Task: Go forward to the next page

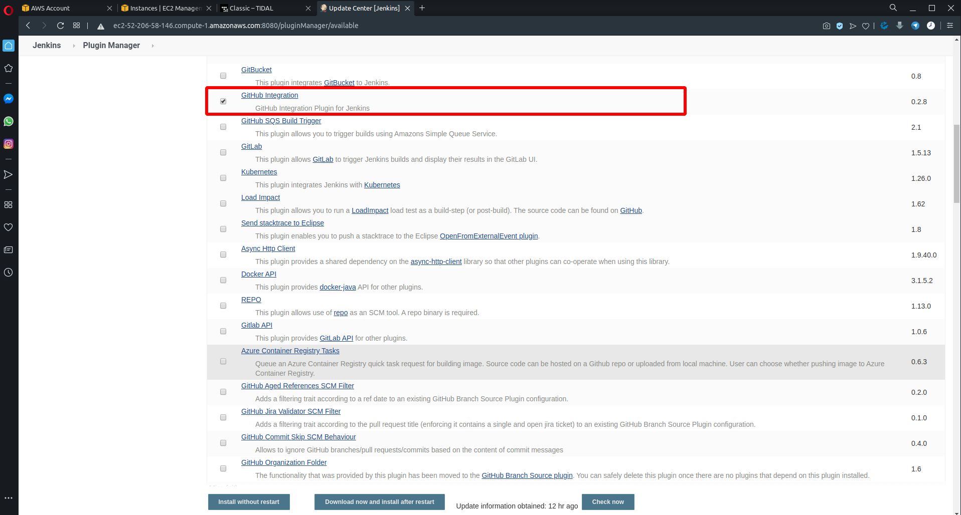Action: tap(44, 26)
